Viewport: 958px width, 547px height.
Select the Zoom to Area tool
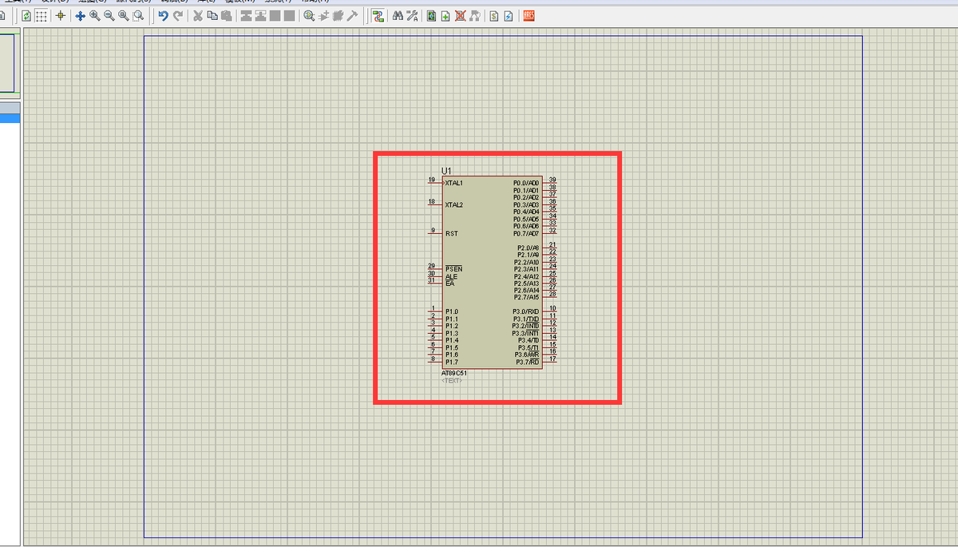138,15
